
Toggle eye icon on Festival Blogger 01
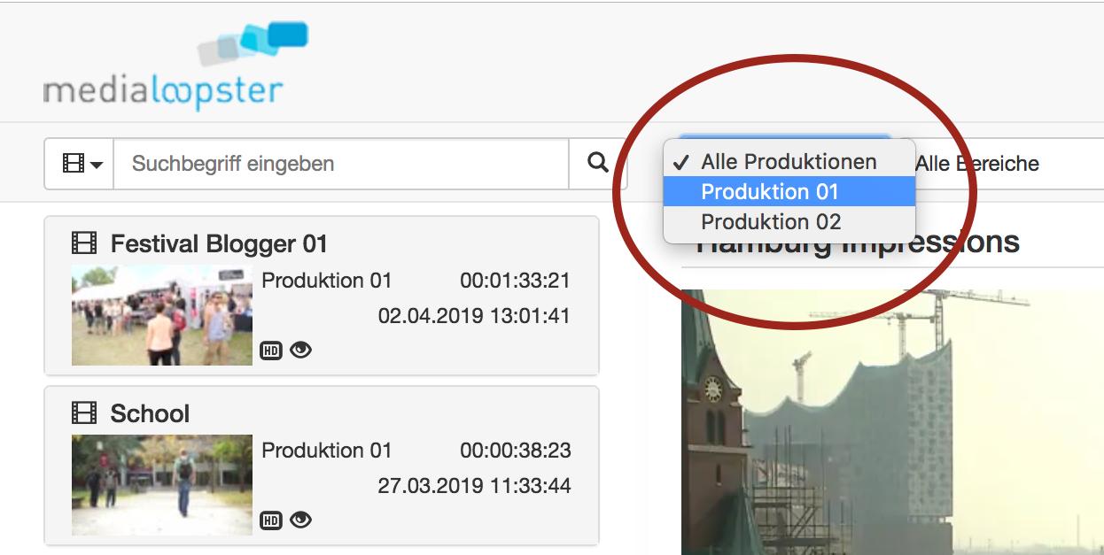[x=301, y=351]
